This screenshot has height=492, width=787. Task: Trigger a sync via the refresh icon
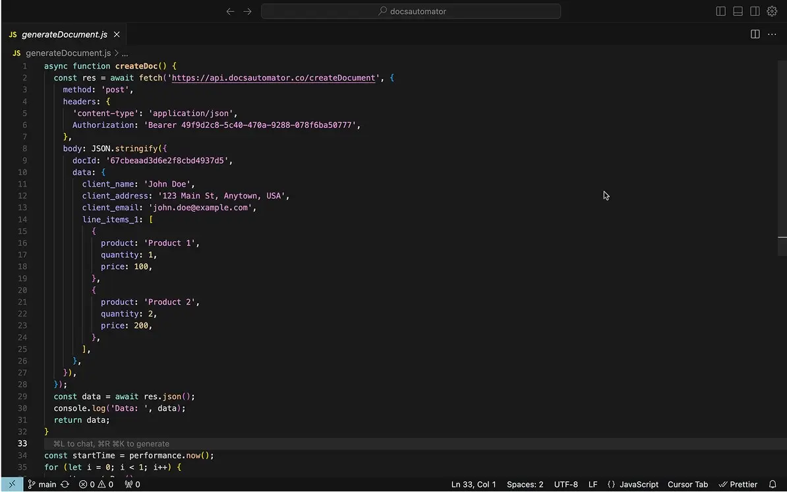pyautogui.click(x=65, y=484)
